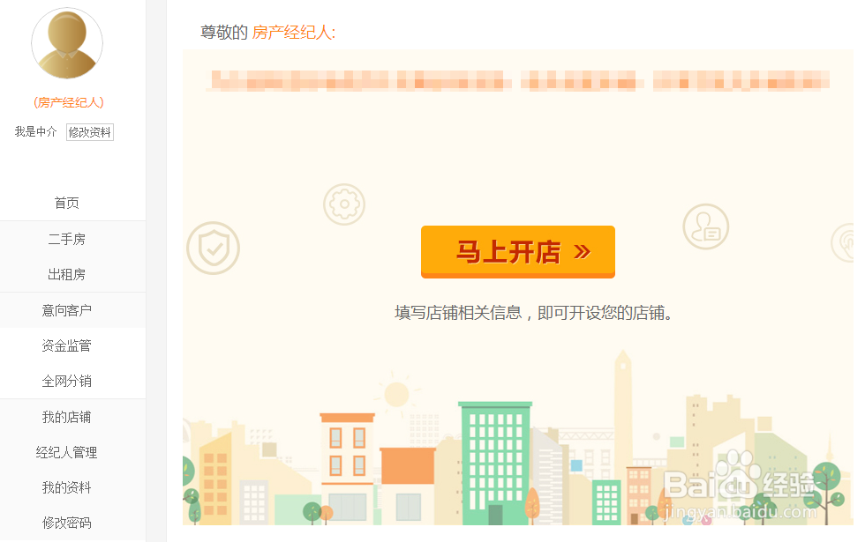The height and width of the screenshot is (542, 865).
Task: Click the fingerprint icon at banner edge
Action: point(844,242)
